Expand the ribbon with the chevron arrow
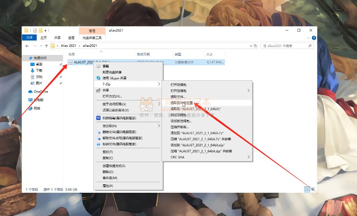 pos(308,37)
